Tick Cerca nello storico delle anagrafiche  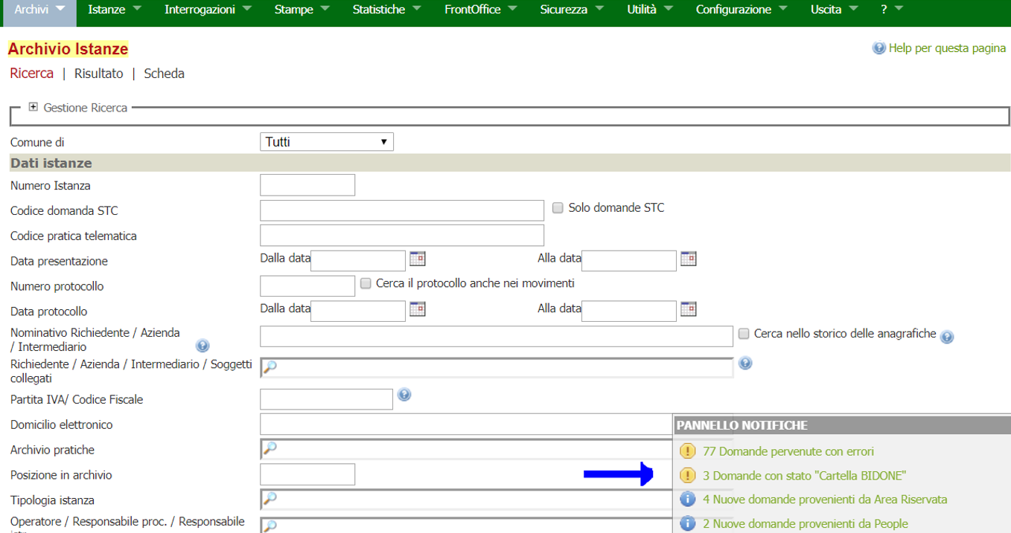pyautogui.click(x=744, y=335)
